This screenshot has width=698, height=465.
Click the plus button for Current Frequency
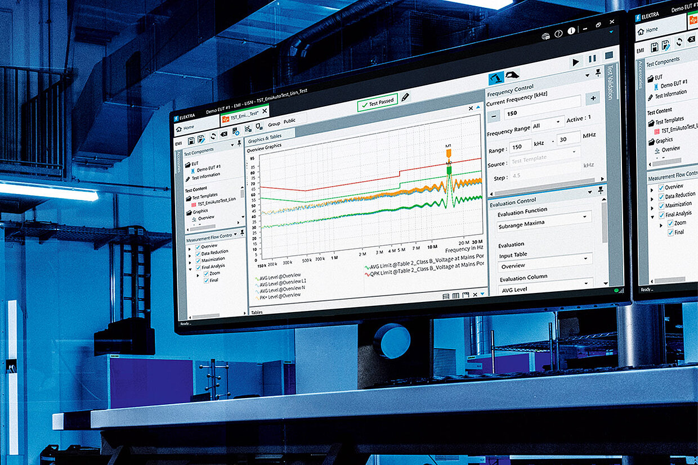592,98
